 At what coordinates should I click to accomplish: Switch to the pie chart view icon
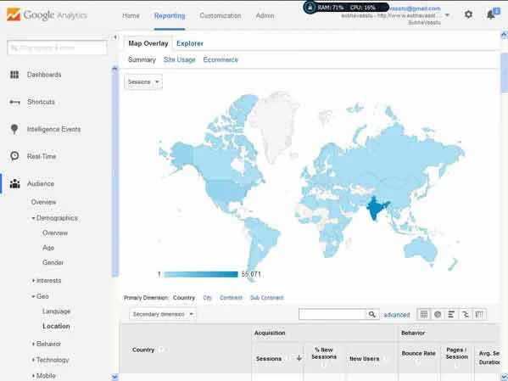[x=438, y=314]
